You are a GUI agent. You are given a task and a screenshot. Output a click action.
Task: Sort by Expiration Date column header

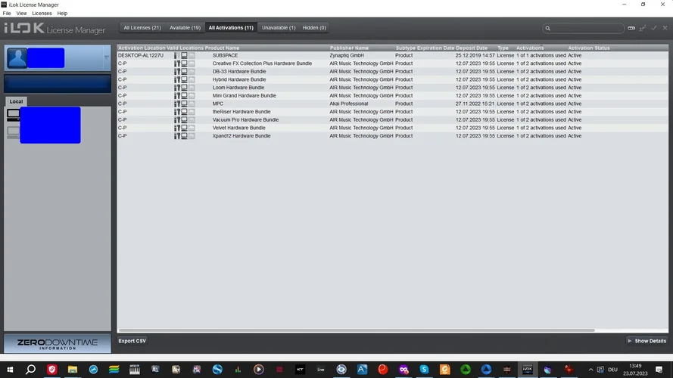pyautogui.click(x=435, y=48)
